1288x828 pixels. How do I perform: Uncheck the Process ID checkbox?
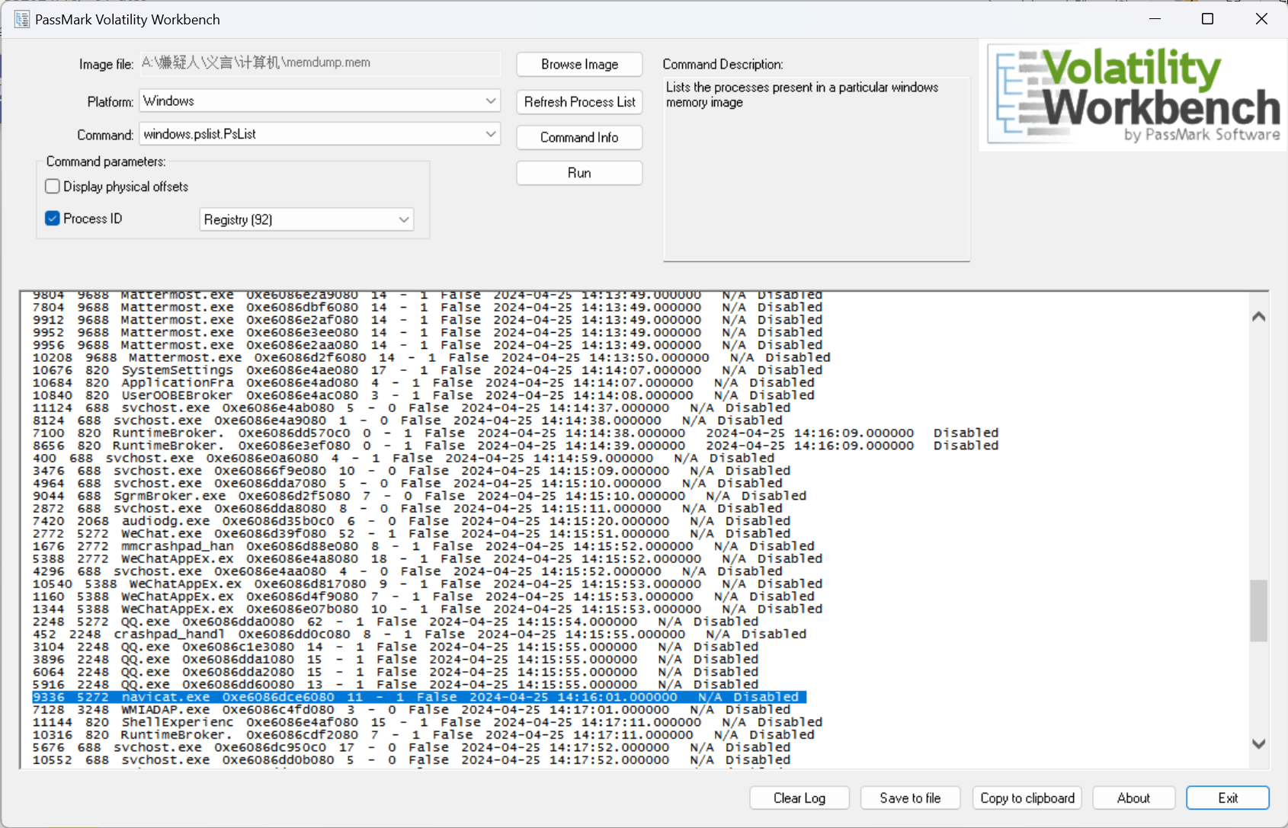pos(53,219)
